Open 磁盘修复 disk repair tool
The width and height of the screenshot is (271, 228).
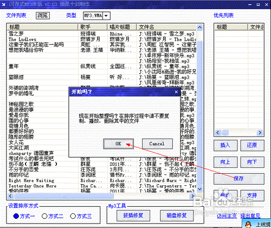(177, 216)
